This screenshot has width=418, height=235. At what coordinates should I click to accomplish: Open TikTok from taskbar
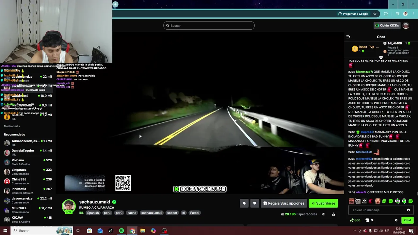111,231
